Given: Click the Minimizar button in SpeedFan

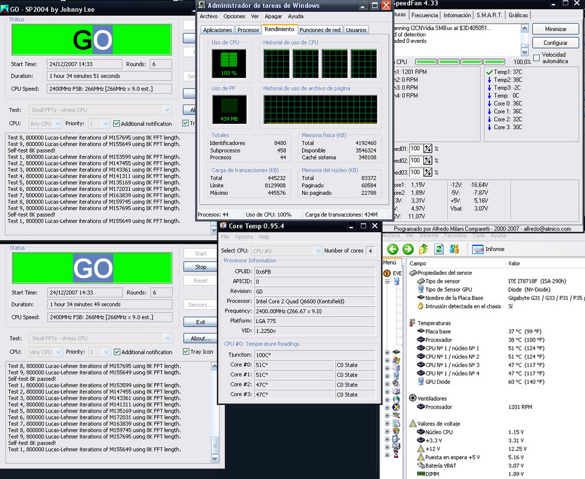Looking at the screenshot, I should [556, 29].
